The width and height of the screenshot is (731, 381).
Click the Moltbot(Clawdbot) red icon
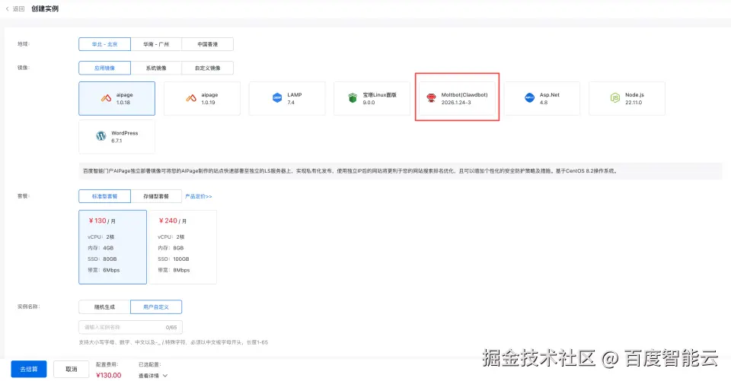(x=431, y=98)
